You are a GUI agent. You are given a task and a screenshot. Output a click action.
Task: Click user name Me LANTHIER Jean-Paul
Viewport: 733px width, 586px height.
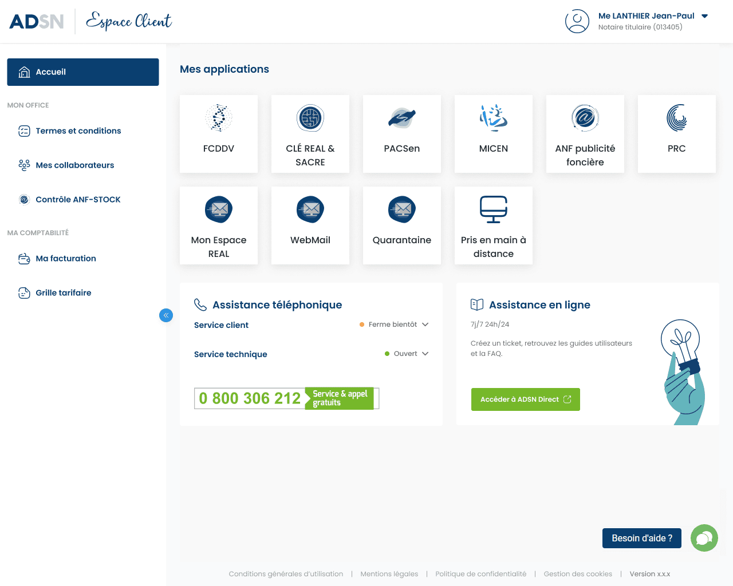(x=647, y=16)
